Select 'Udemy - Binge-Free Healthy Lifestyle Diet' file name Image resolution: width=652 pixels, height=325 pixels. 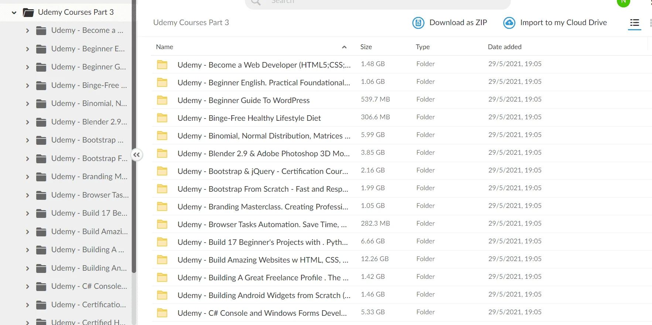249,118
